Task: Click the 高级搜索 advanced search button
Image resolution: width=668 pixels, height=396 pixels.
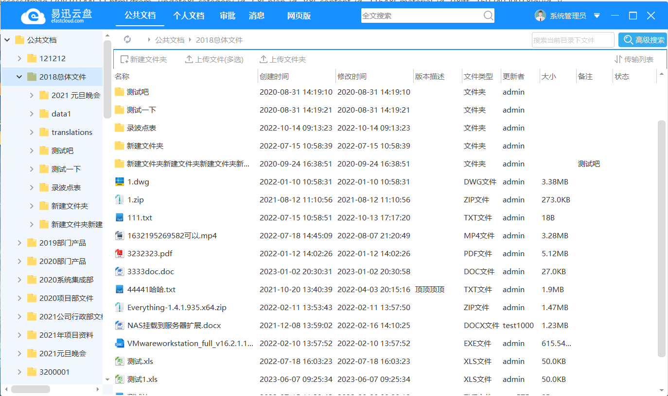Action: coord(643,40)
